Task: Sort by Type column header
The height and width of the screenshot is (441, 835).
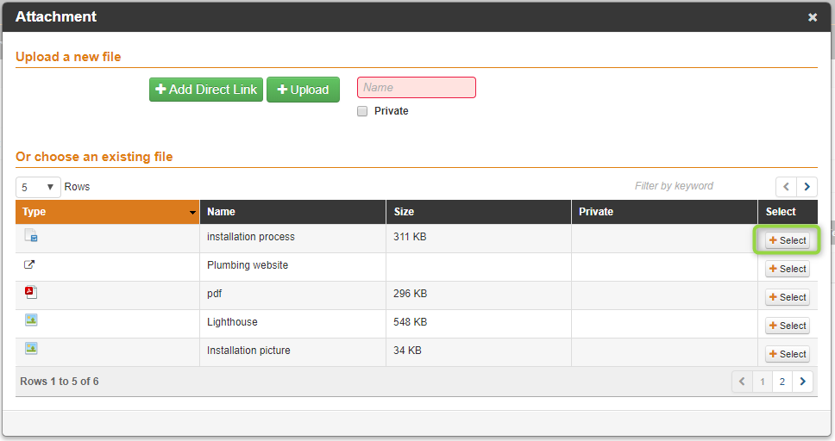Action: click(x=108, y=212)
